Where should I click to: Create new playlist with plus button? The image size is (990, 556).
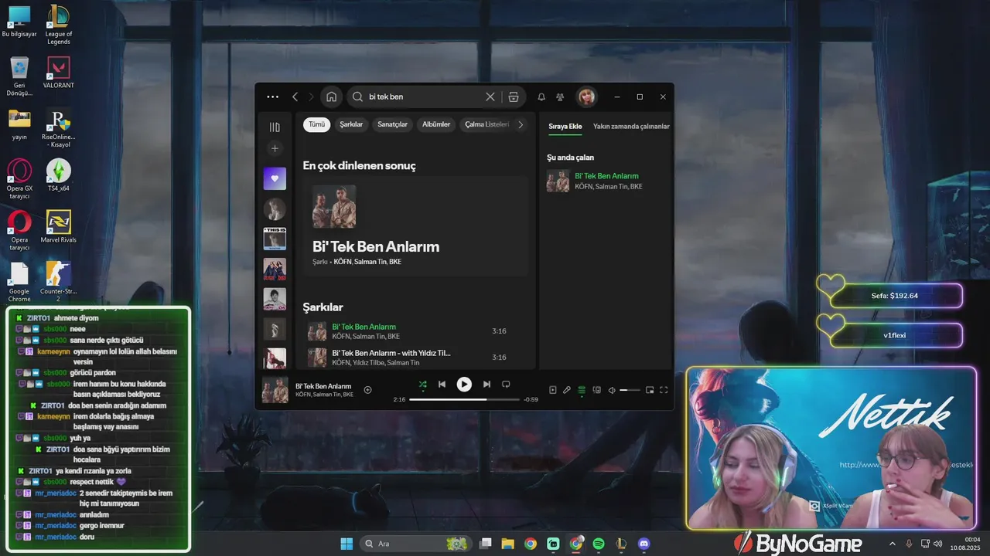(x=275, y=148)
